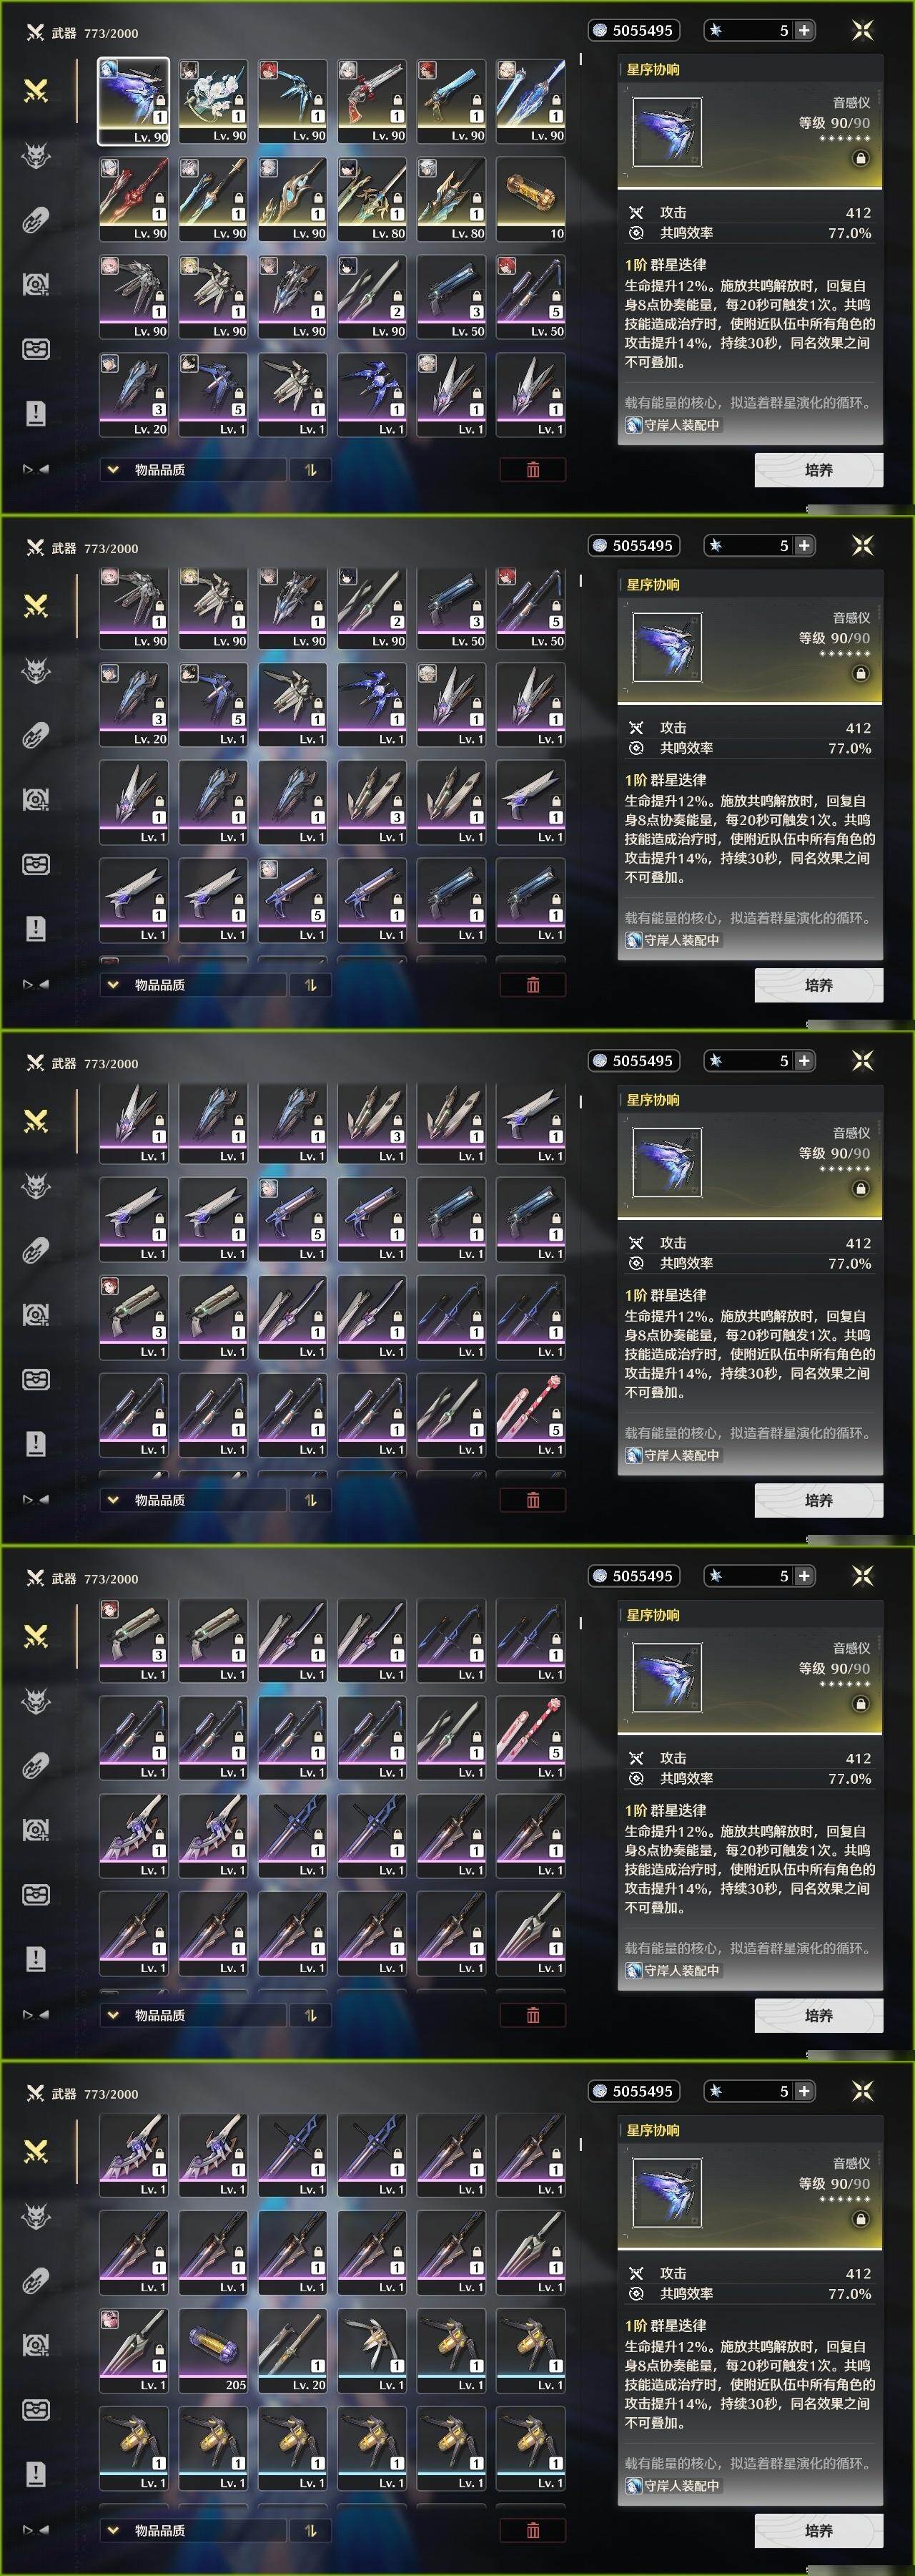Select the purple energy tube with count 205
Image resolution: width=915 pixels, height=2576 pixels.
click(213, 2351)
